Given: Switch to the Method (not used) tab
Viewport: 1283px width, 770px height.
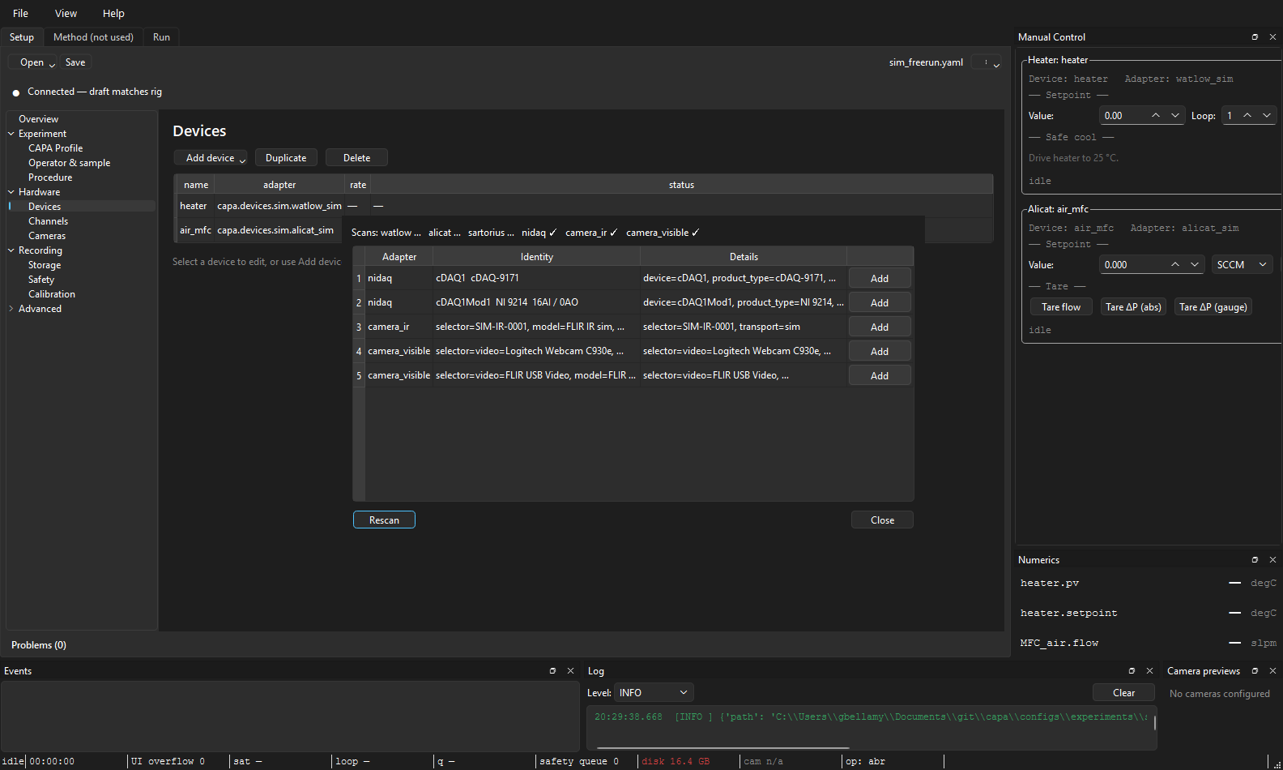Looking at the screenshot, I should coord(93,37).
